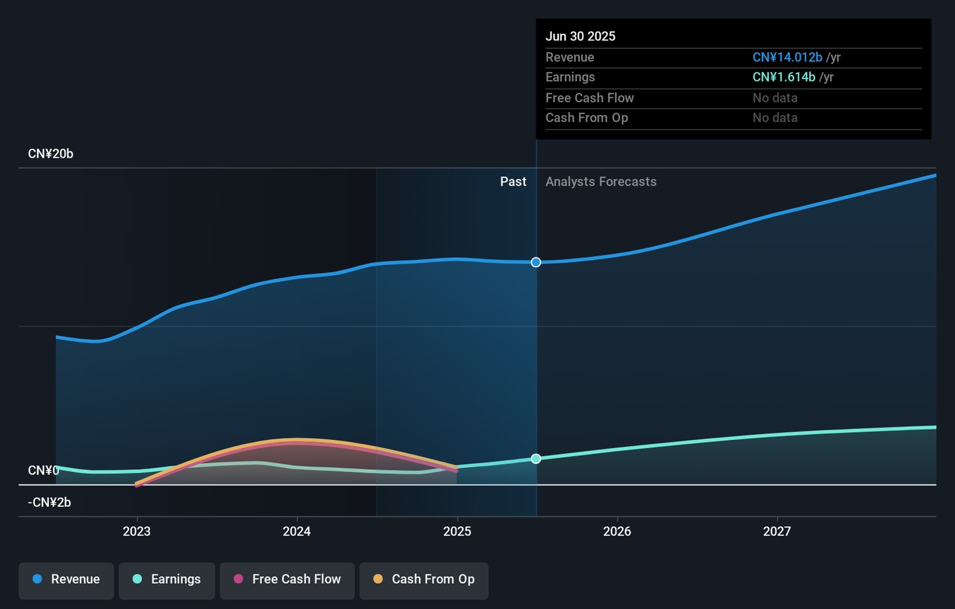Click the CN¥1.614b earnings value
This screenshot has height=609, width=955.
pos(784,78)
